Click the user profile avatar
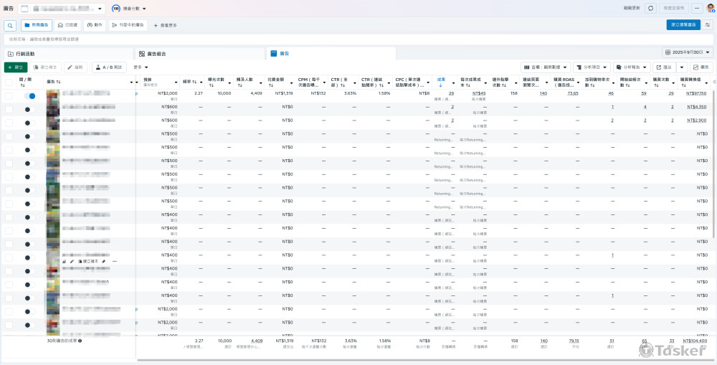This screenshot has height=365, width=717. click(x=711, y=8)
